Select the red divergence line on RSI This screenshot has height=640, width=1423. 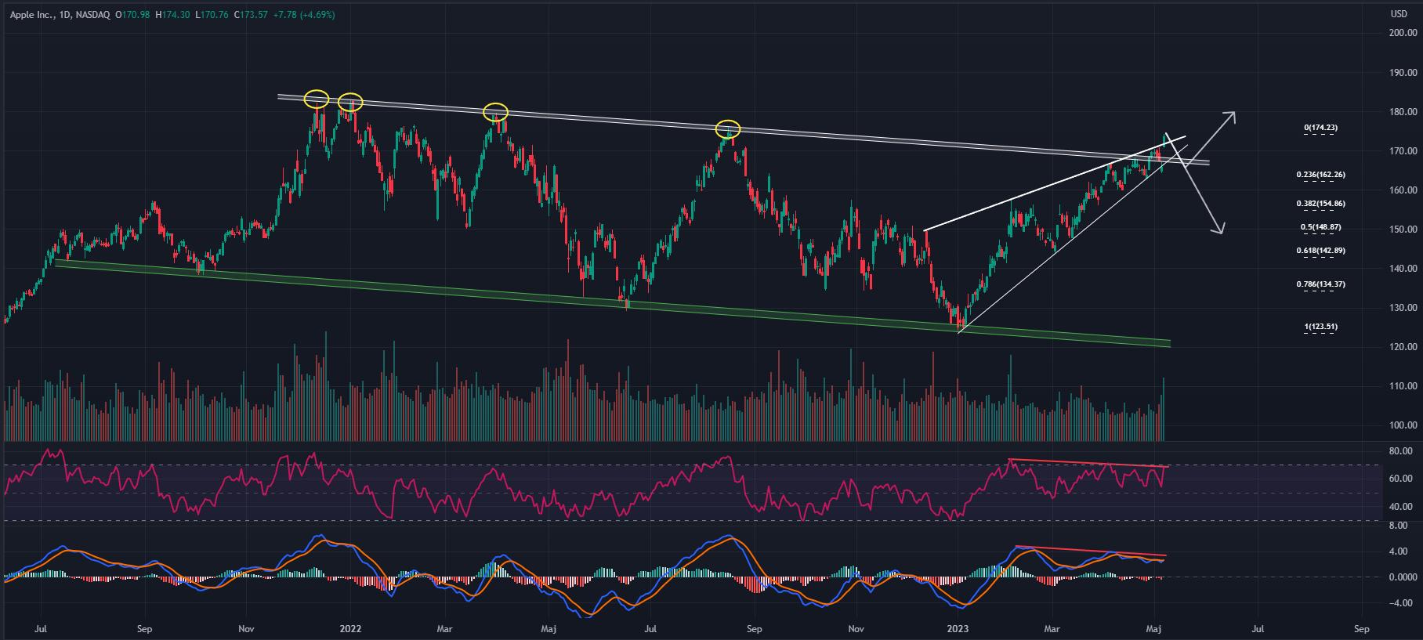coord(1089,463)
